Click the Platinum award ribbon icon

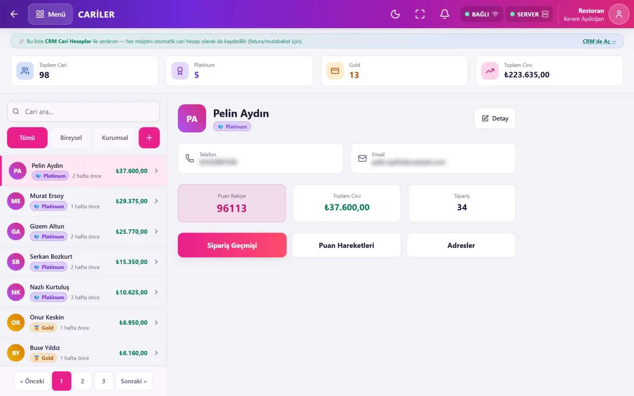click(180, 71)
